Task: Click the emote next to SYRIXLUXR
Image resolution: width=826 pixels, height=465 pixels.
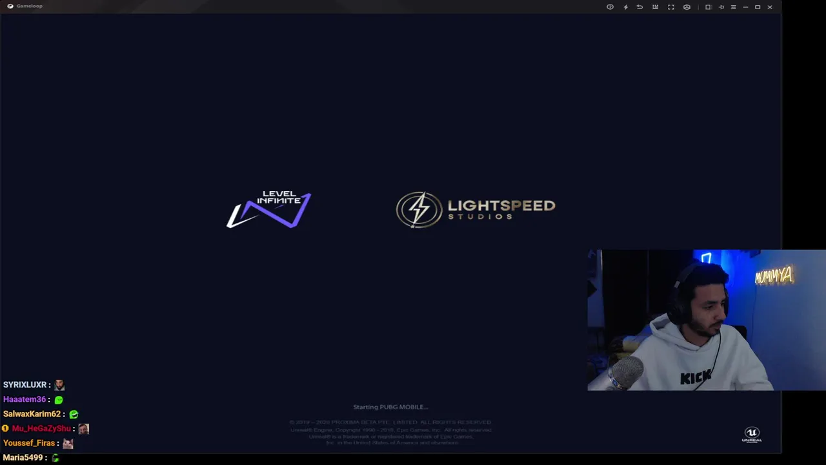Action: click(x=59, y=385)
